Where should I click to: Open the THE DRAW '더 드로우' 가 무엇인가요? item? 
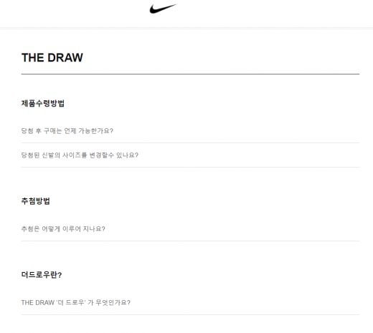tap(190, 303)
